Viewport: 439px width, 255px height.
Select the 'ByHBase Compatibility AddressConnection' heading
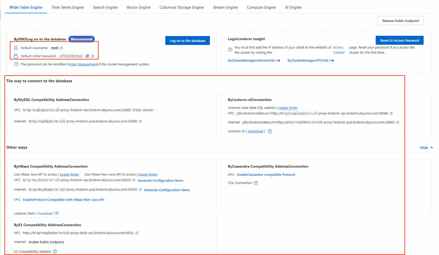[x=51, y=166]
